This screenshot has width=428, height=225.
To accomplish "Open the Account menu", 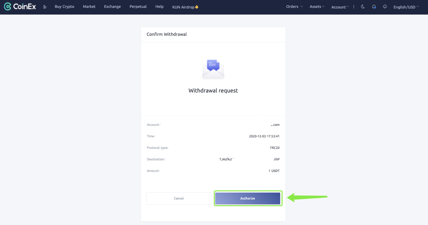I will [x=340, y=7].
